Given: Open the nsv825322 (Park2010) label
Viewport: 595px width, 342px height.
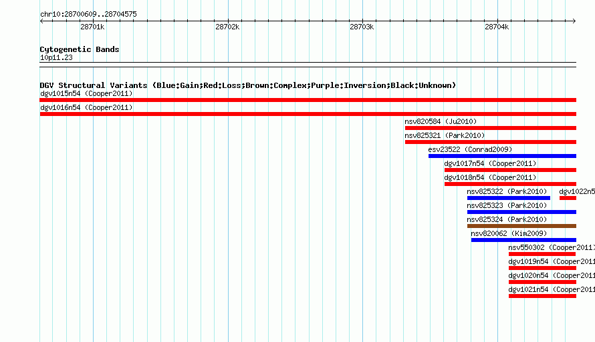Looking at the screenshot, I should (x=507, y=191).
